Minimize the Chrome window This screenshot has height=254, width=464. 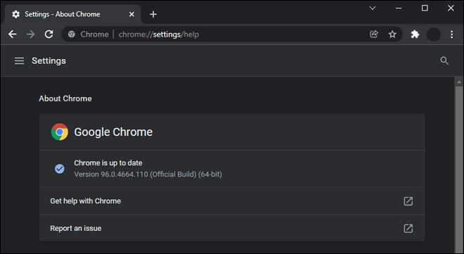(399, 8)
